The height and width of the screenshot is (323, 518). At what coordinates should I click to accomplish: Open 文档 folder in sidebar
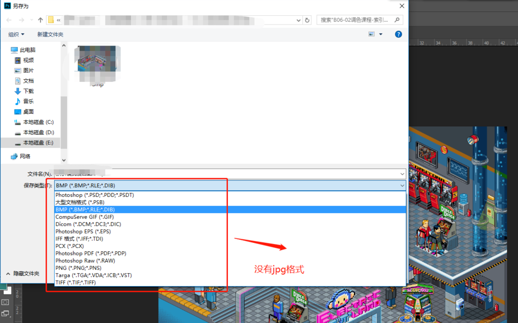(24, 81)
